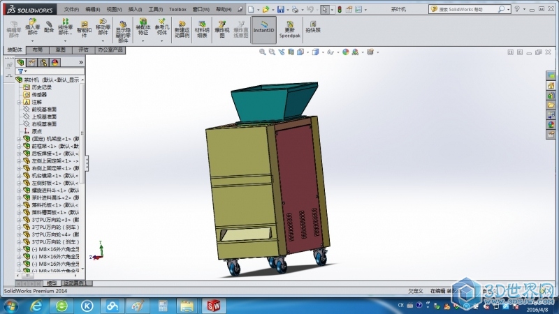Expand the 注解 (Annotations) tree node

pyautogui.click(x=19, y=102)
